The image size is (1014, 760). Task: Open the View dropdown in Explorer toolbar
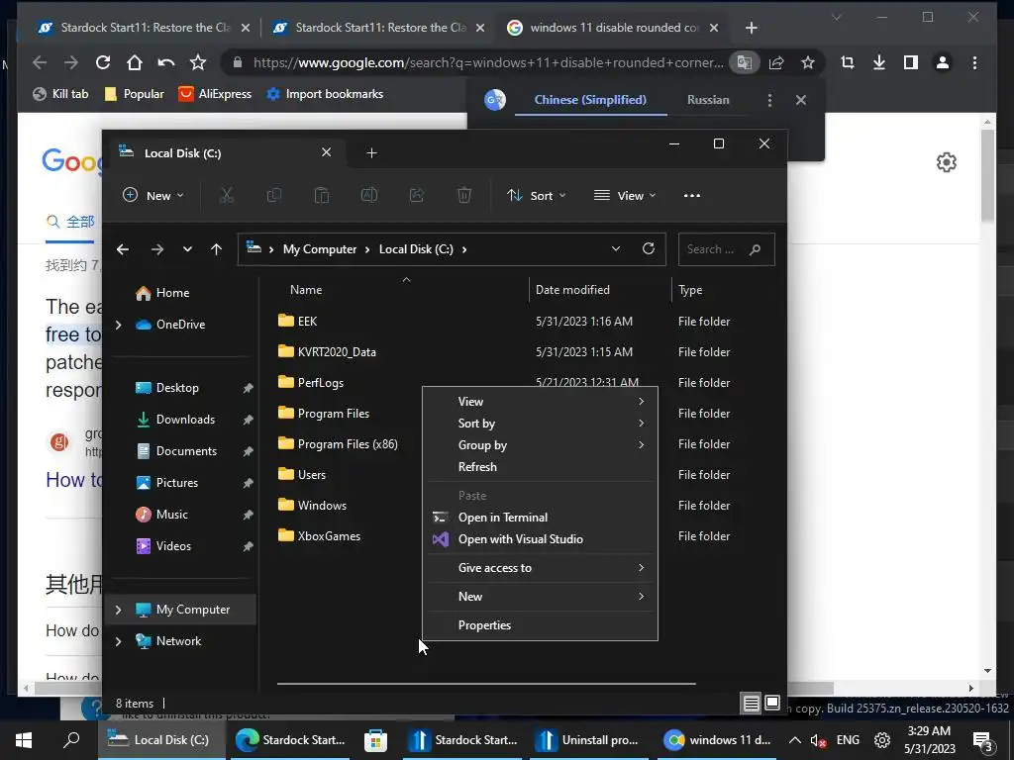(625, 195)
